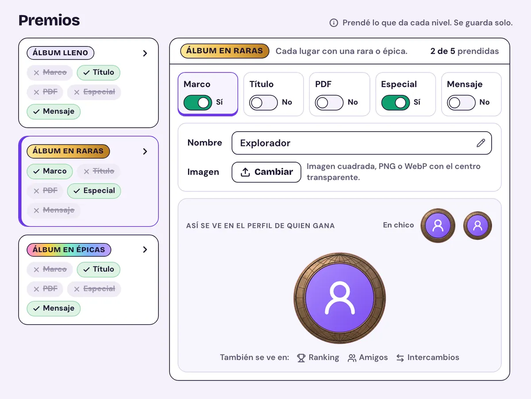
Task: Click the 'En chico' label
Action: (398, 225)
